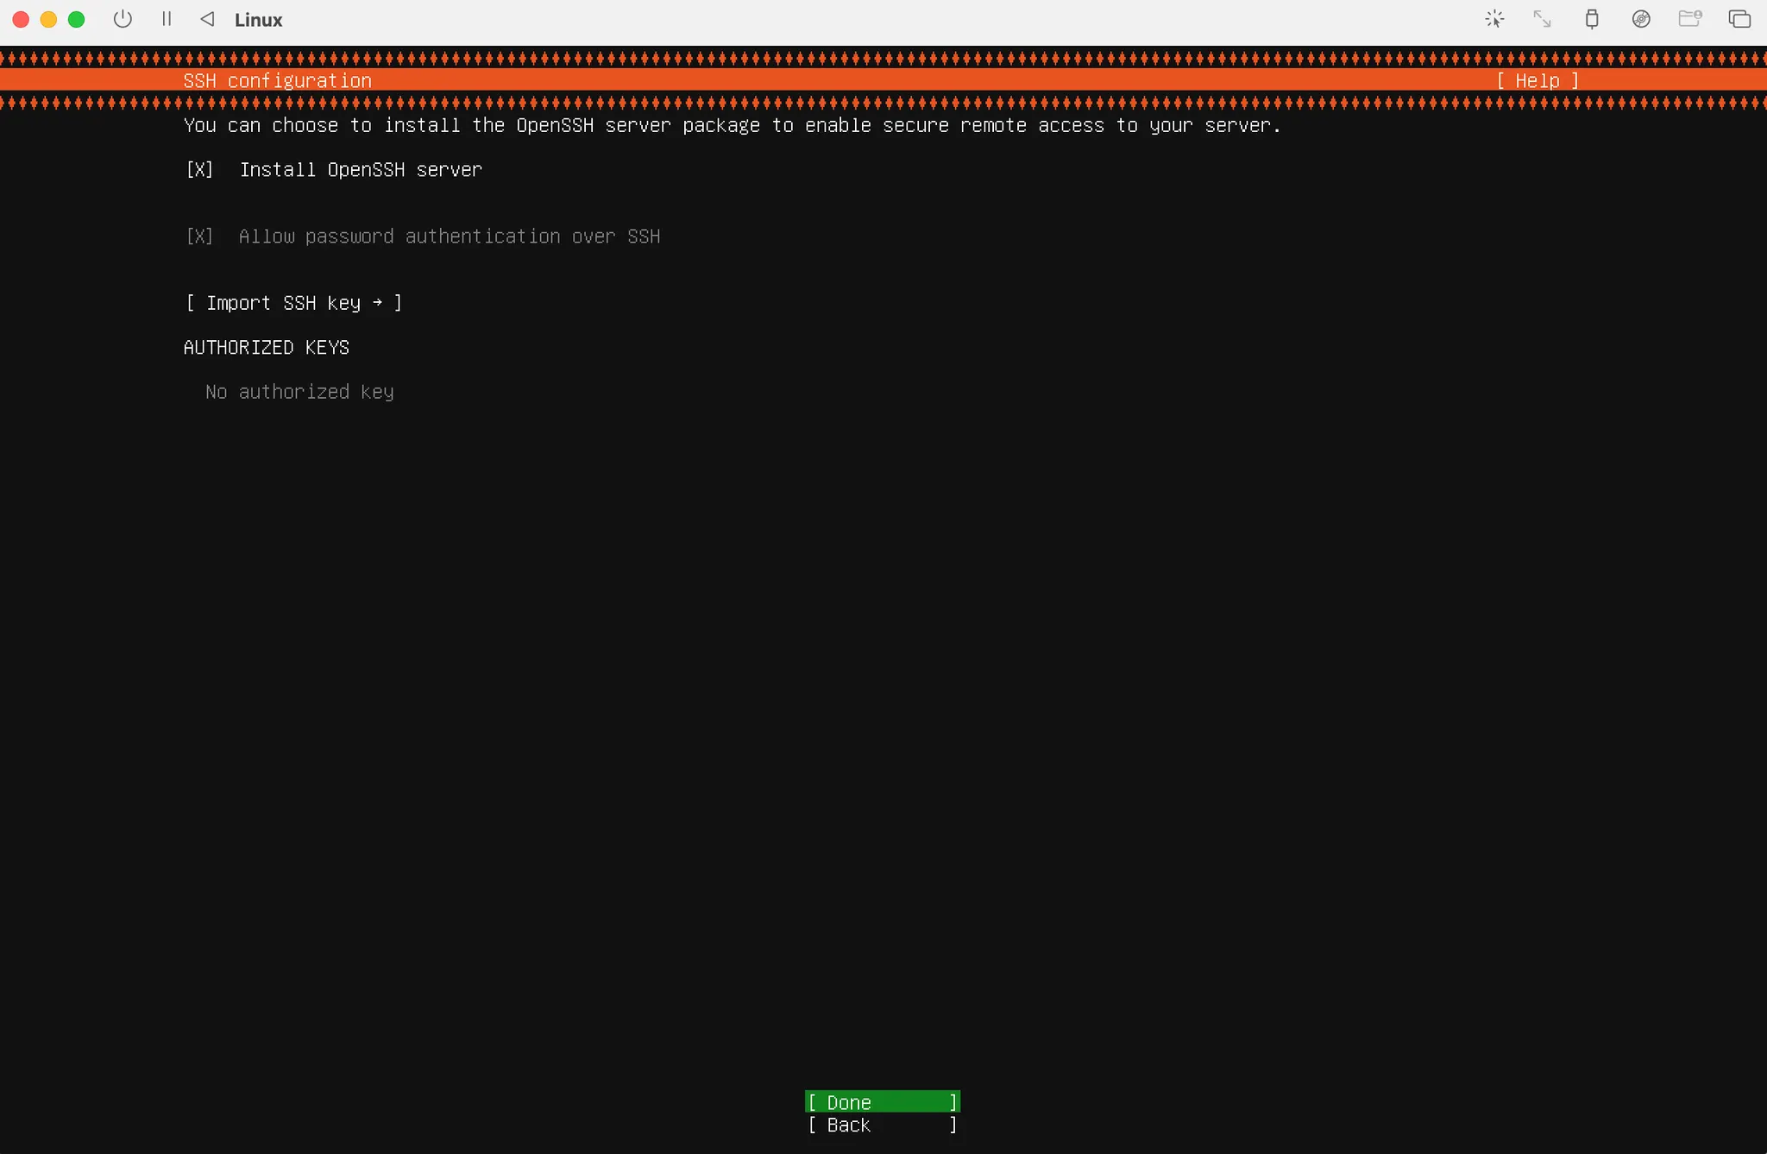
Task: Click the overlapping windows icon
Action: (x=1739, y=19)
